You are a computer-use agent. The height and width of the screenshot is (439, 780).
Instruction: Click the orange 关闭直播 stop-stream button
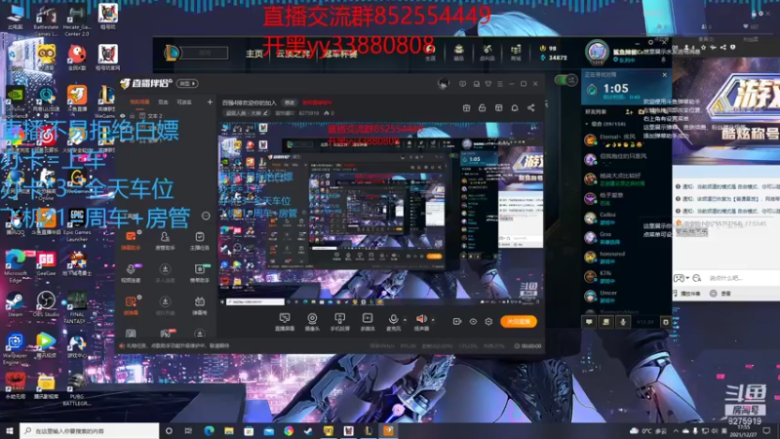coord(519,322)
